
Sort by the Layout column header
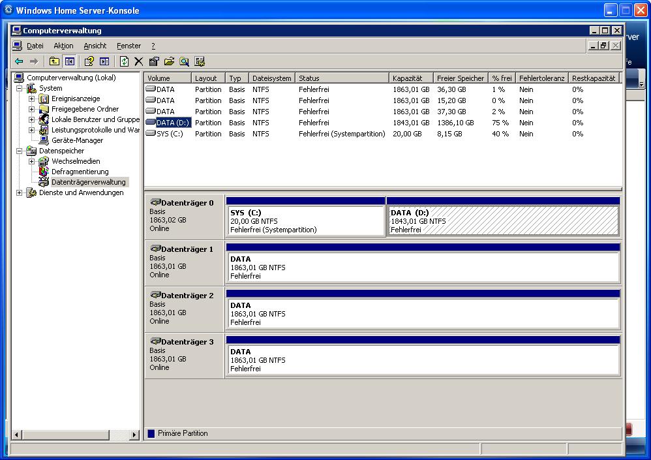[209, 78]
